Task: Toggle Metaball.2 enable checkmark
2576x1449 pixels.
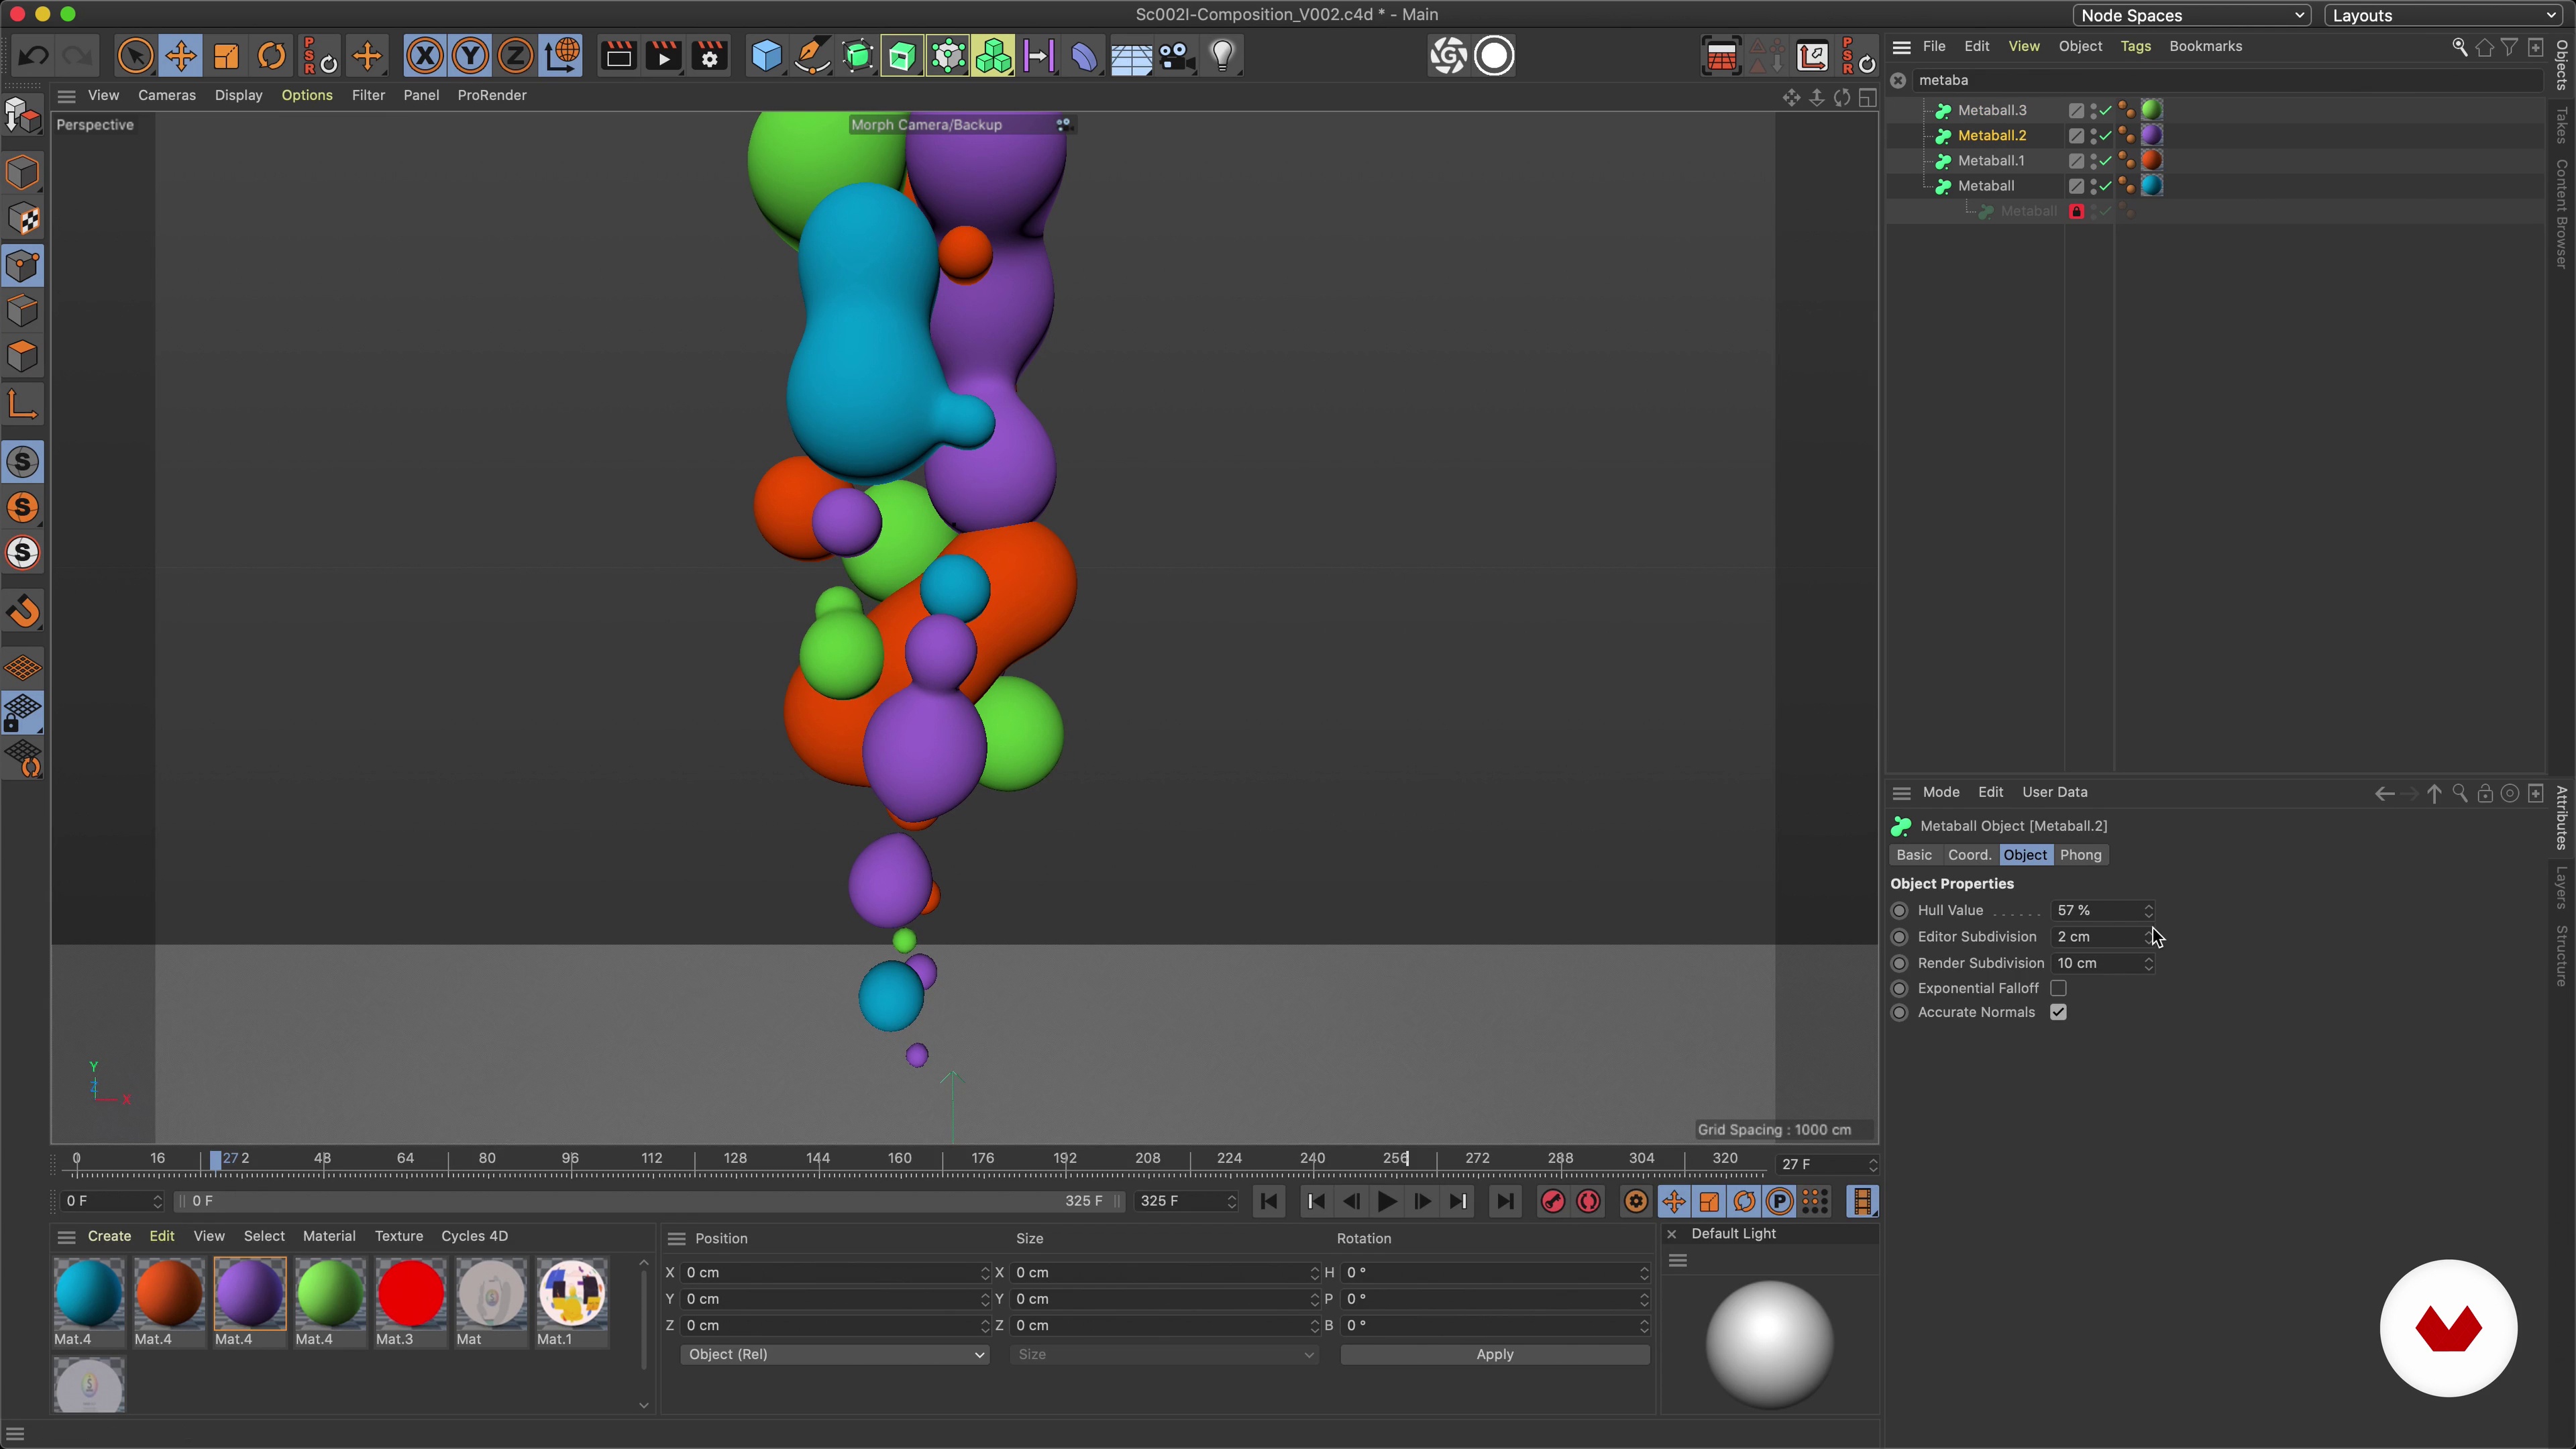Action: (2105, 135)
